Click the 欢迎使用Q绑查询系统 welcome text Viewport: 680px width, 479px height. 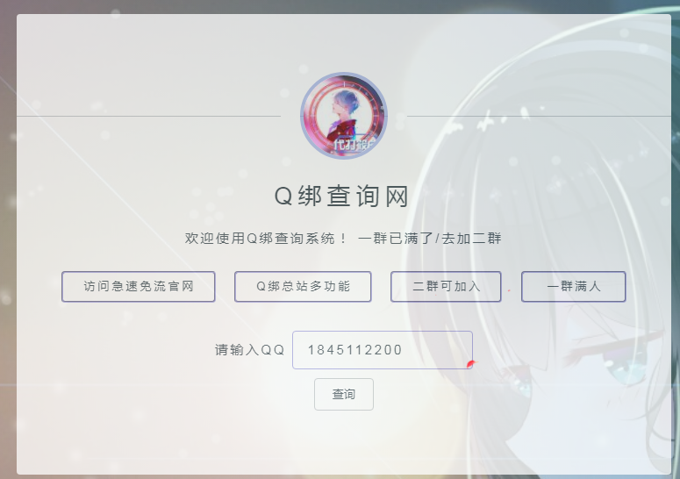point(266,239)
